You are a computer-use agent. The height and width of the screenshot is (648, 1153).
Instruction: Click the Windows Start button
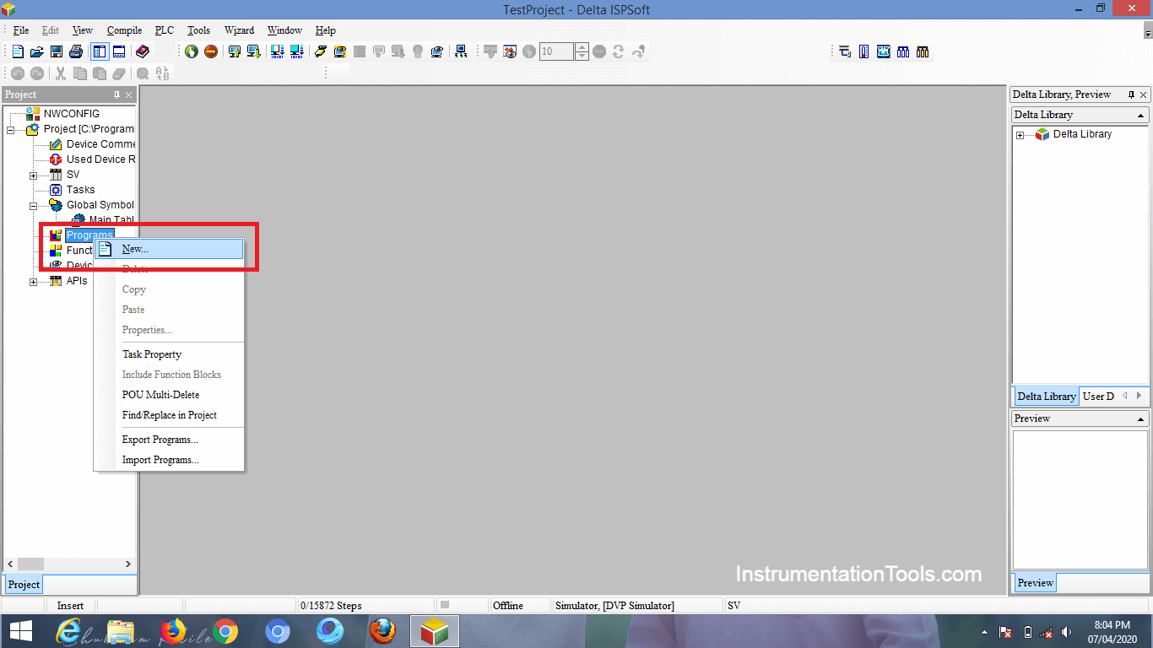point(20,631)
